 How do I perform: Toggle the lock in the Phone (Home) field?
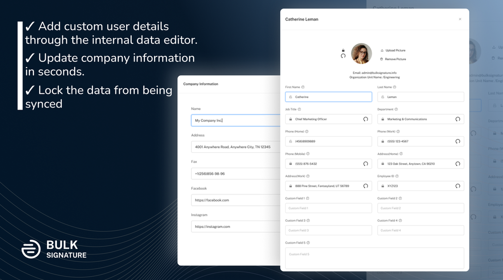(291, 141)
